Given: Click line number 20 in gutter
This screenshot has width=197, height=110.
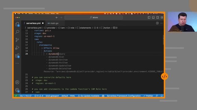Looking at the screenshot, I should pos(26,54).
